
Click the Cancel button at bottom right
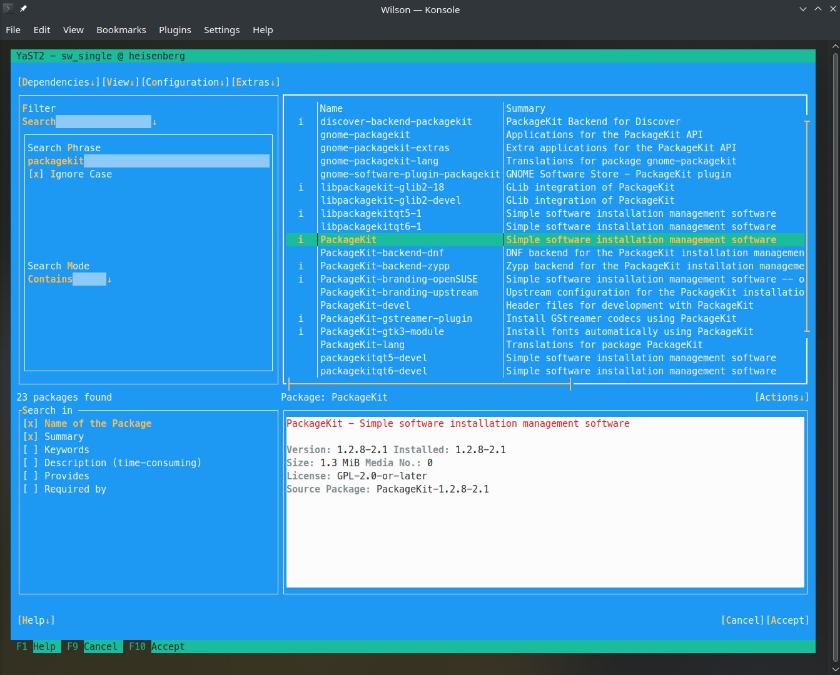[x=742, y=621]
